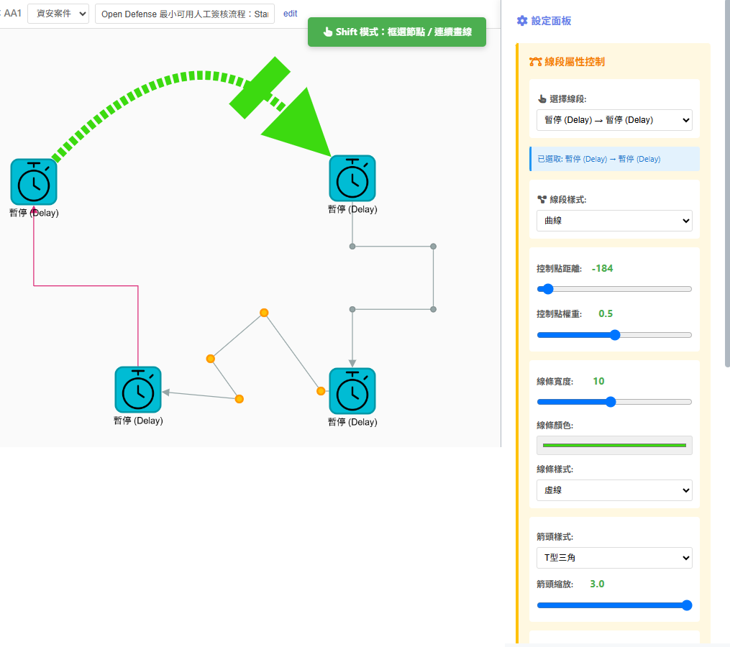Open the Open Defense workflow dropdown
Viewport: 730px width, 647px height.
coord(185,14)
